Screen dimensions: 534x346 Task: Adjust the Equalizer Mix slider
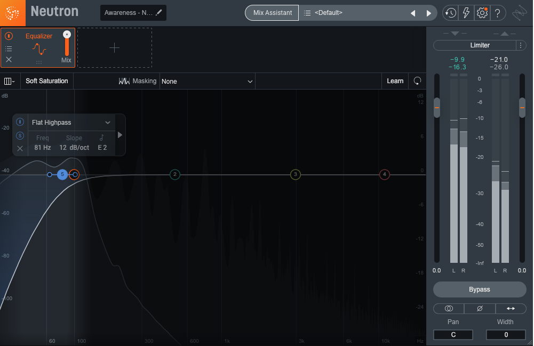[67, 44]
